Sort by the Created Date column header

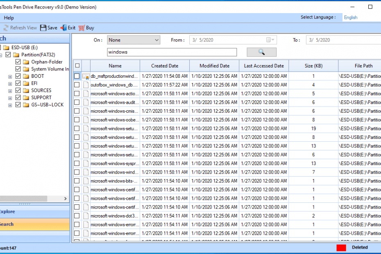click(x=165, y=66)
